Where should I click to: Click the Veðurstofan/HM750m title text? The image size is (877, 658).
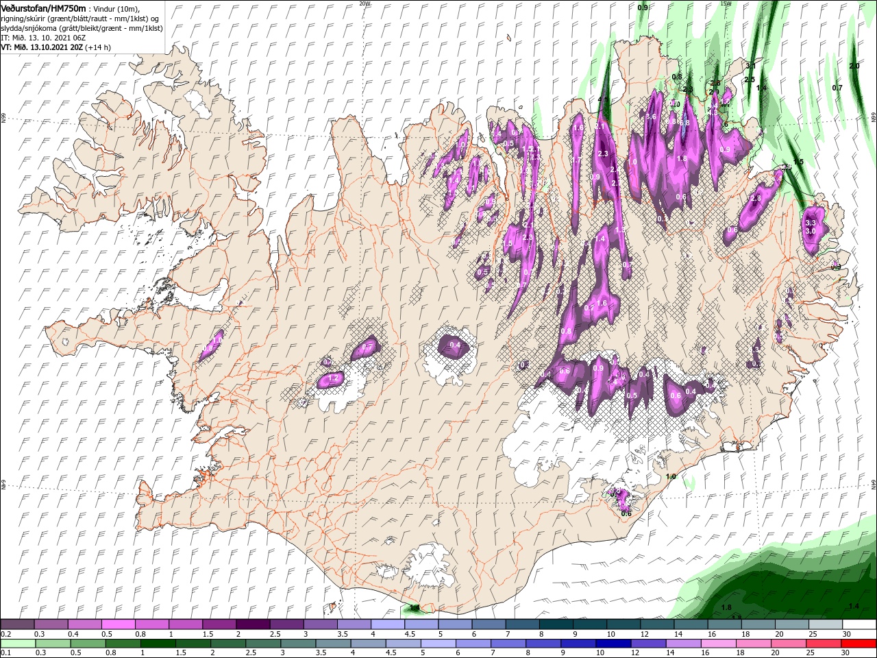(x=44, y=8)
